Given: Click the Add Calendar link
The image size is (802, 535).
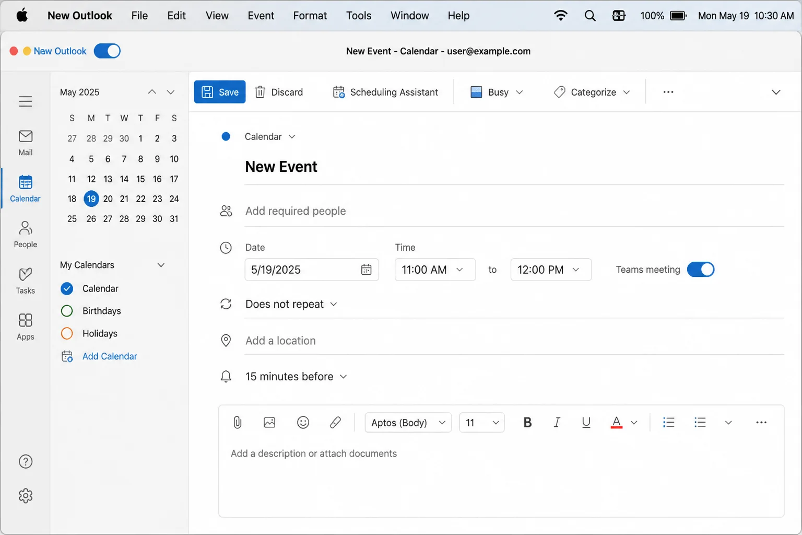Looking at the screenshot, I should [x=110, y=356].
